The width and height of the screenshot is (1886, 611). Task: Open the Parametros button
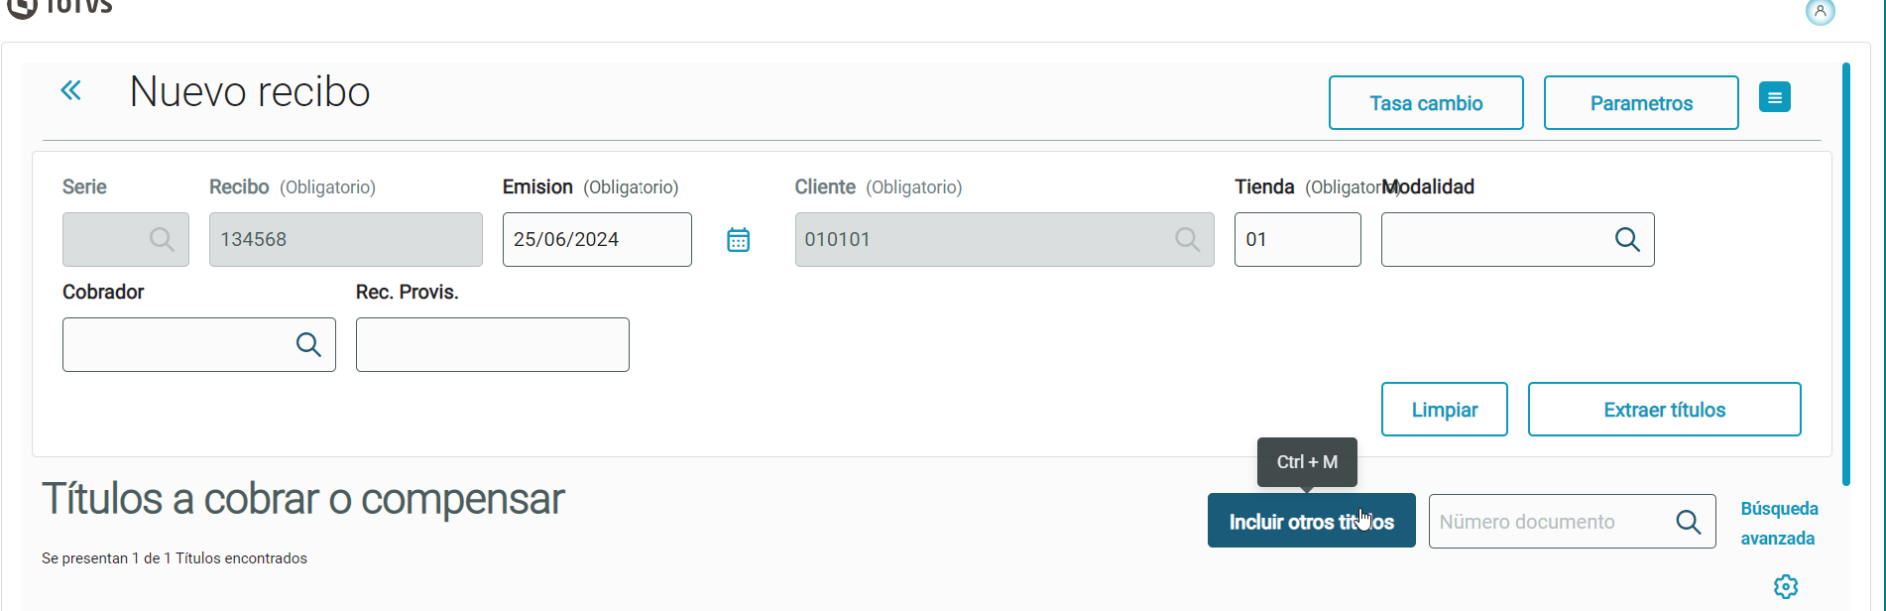coord(1641,103)
